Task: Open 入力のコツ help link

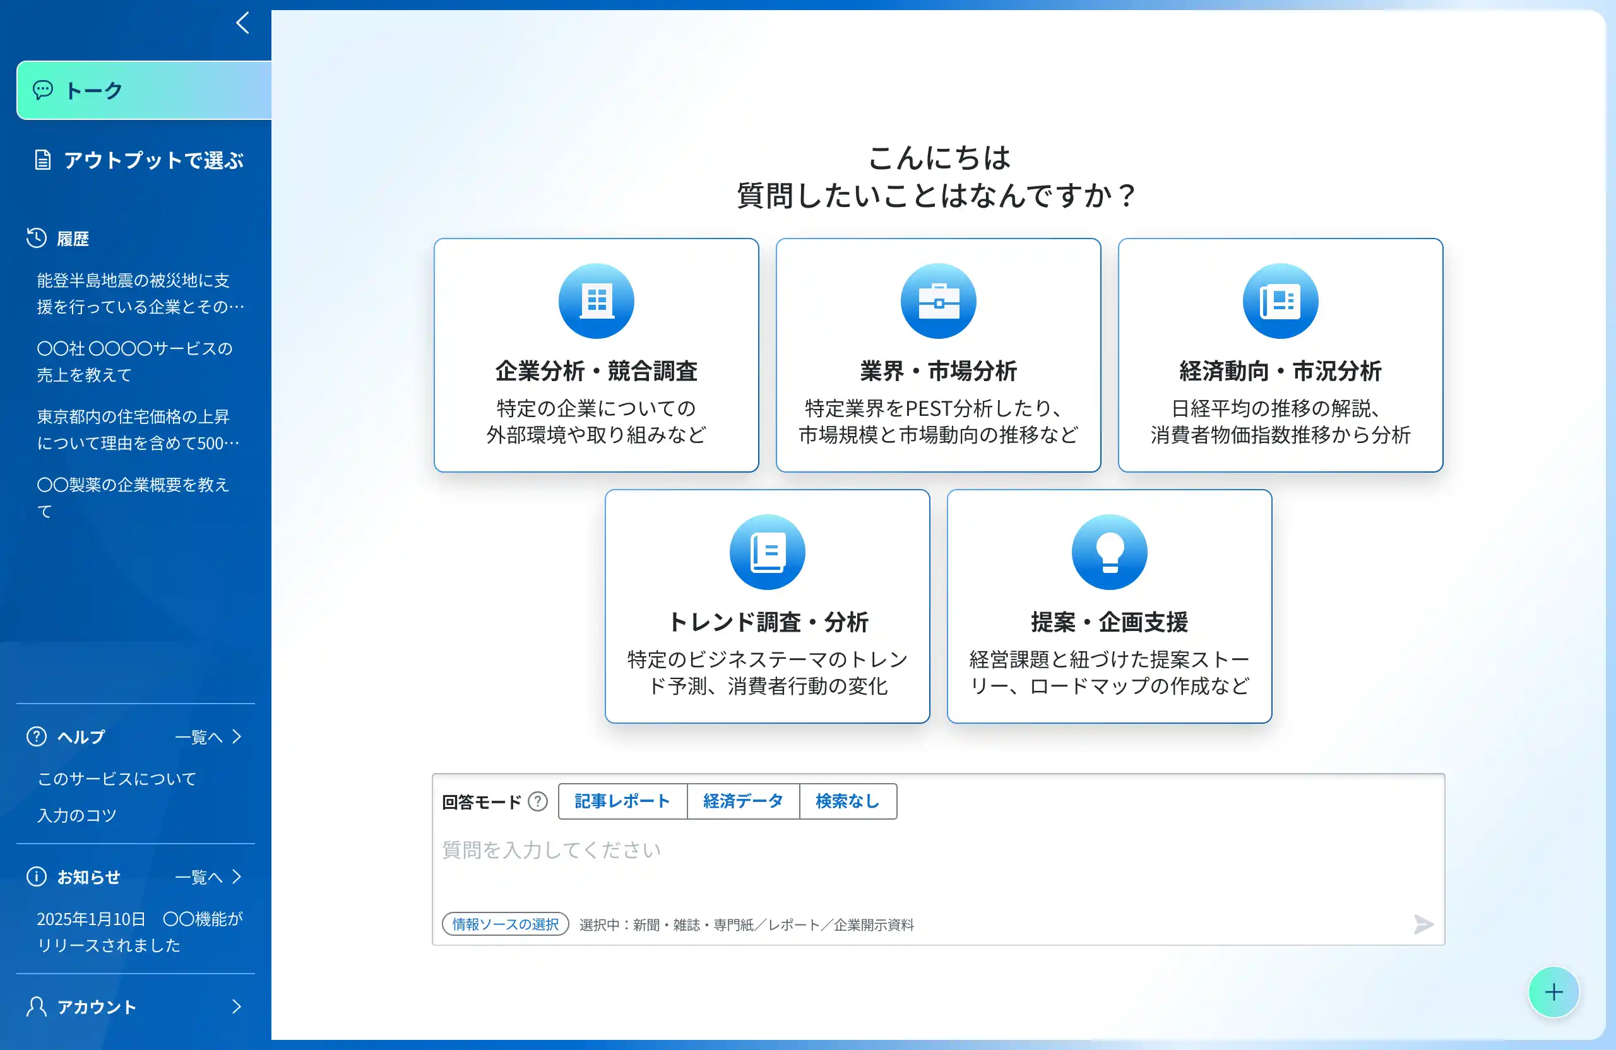Action: (77, 815)
